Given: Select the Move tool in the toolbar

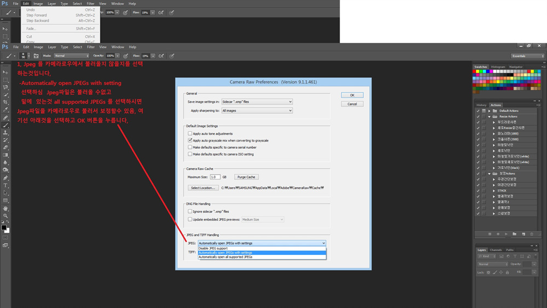Looking at the screenshot, I should pos(5,72).
